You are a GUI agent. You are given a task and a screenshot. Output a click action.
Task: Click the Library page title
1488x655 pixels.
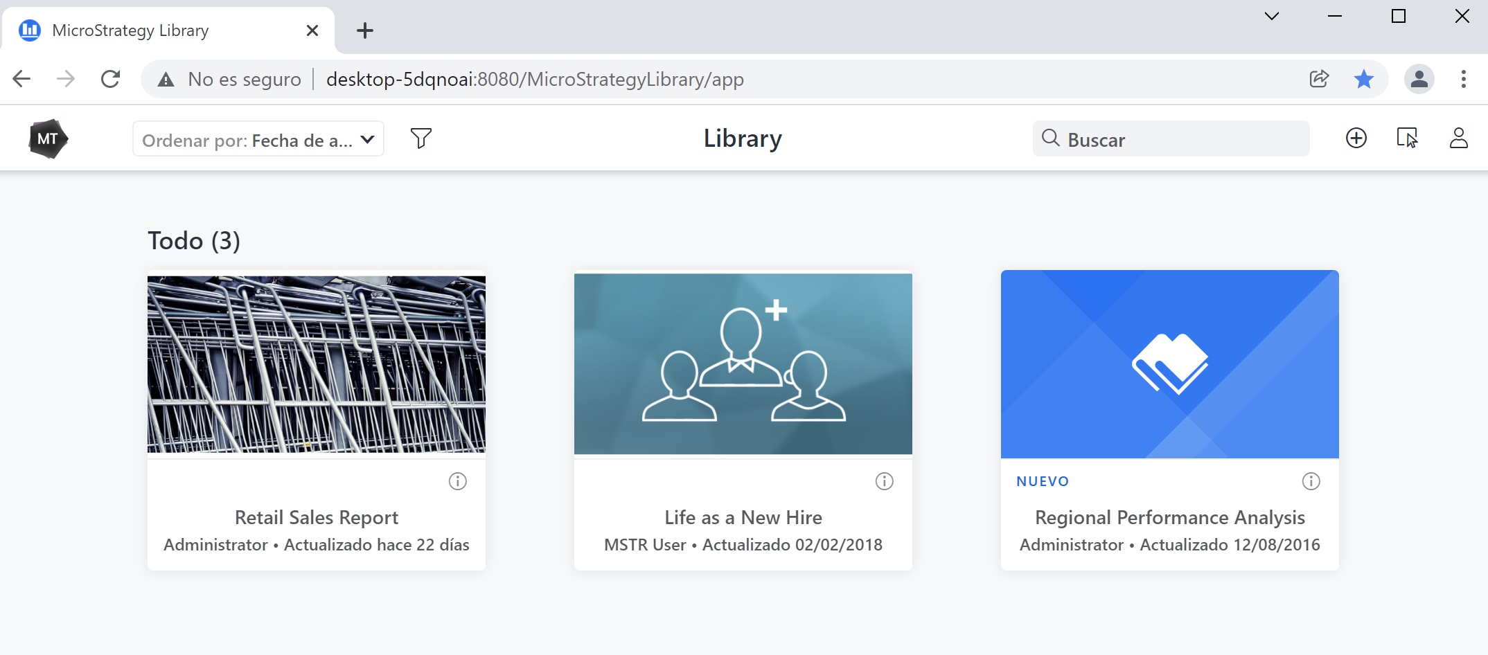coord(743,138)
